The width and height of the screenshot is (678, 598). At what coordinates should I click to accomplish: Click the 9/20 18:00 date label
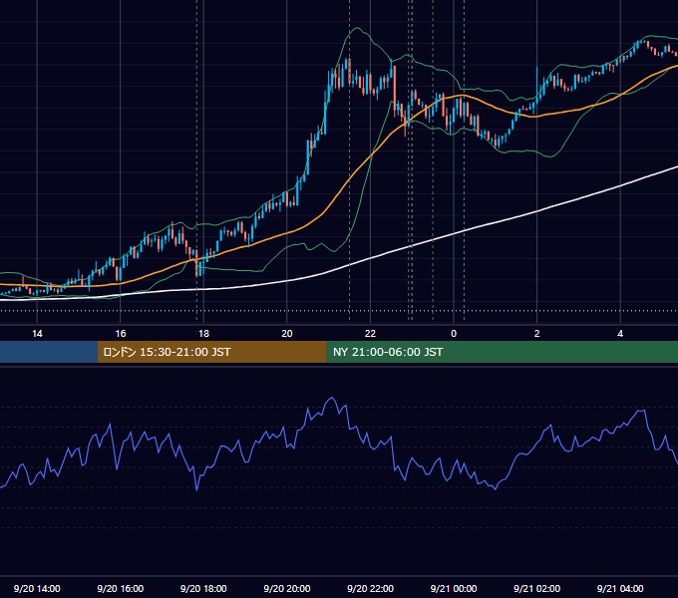(x=203, y=588)
